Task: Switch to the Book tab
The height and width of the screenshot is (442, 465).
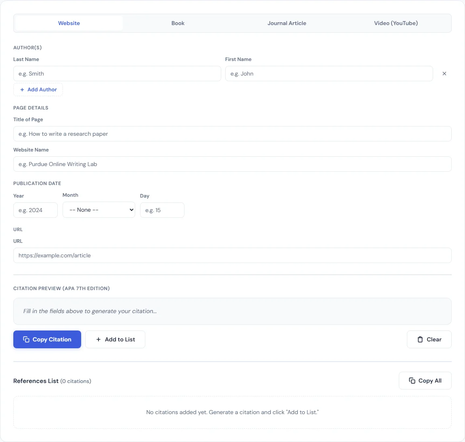Action: 178,23
